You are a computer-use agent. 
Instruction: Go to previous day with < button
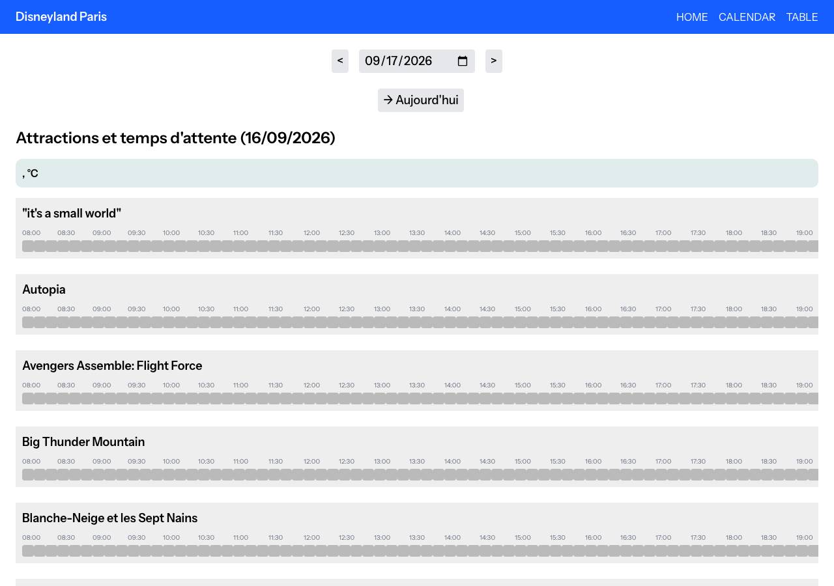coord(340,61)
